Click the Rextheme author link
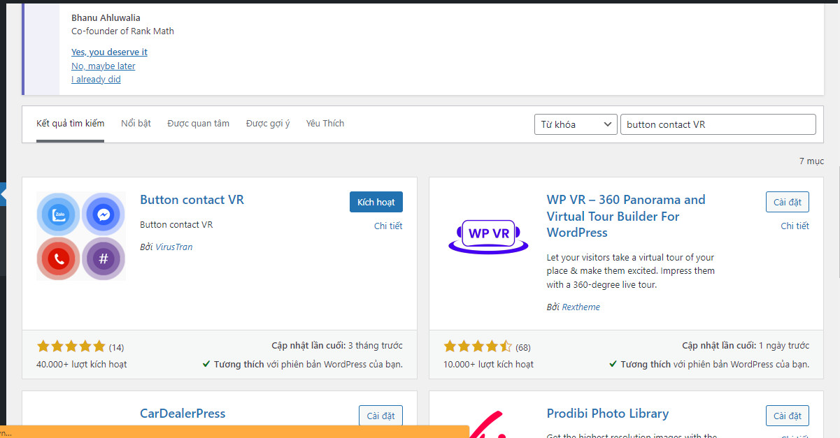The width and height of the screenshot is (840, 438). pyautogui.click(x=581, y=307)
